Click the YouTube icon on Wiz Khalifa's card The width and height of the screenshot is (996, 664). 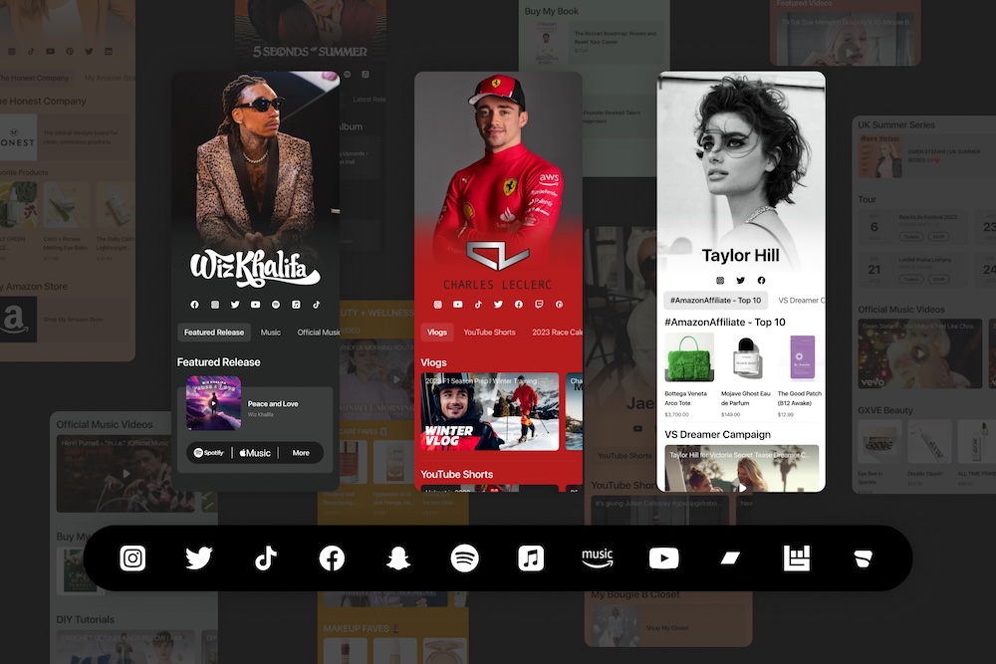[x=255, y=305]
